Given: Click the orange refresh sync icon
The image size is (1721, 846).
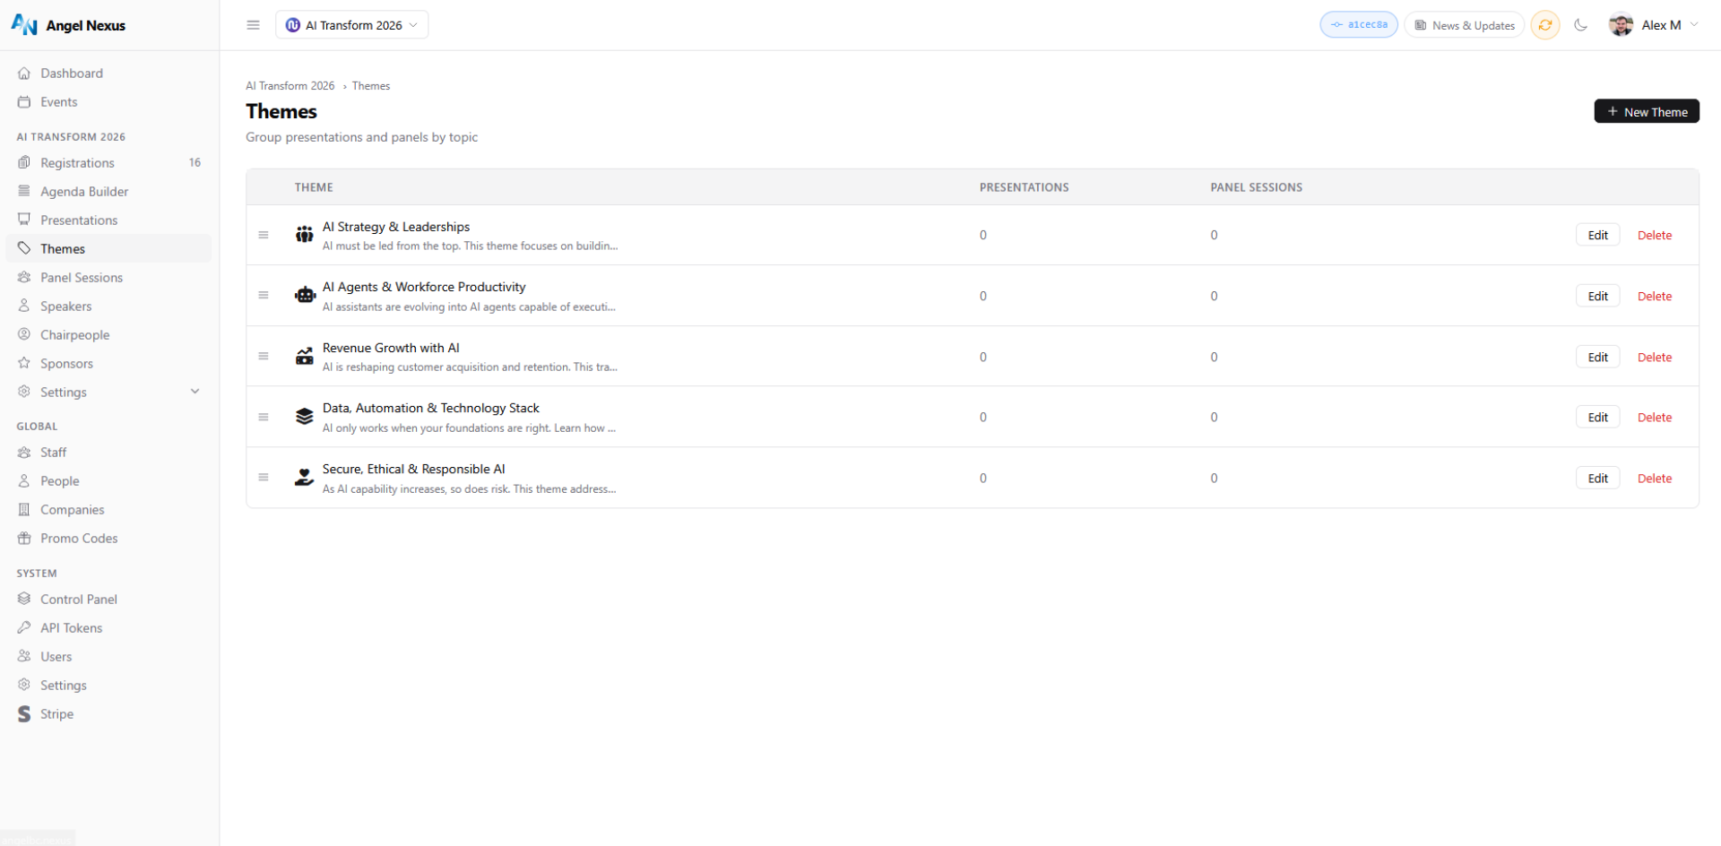Looking at the screenshot, I should pyautogui.click(x=1544, y=25).
